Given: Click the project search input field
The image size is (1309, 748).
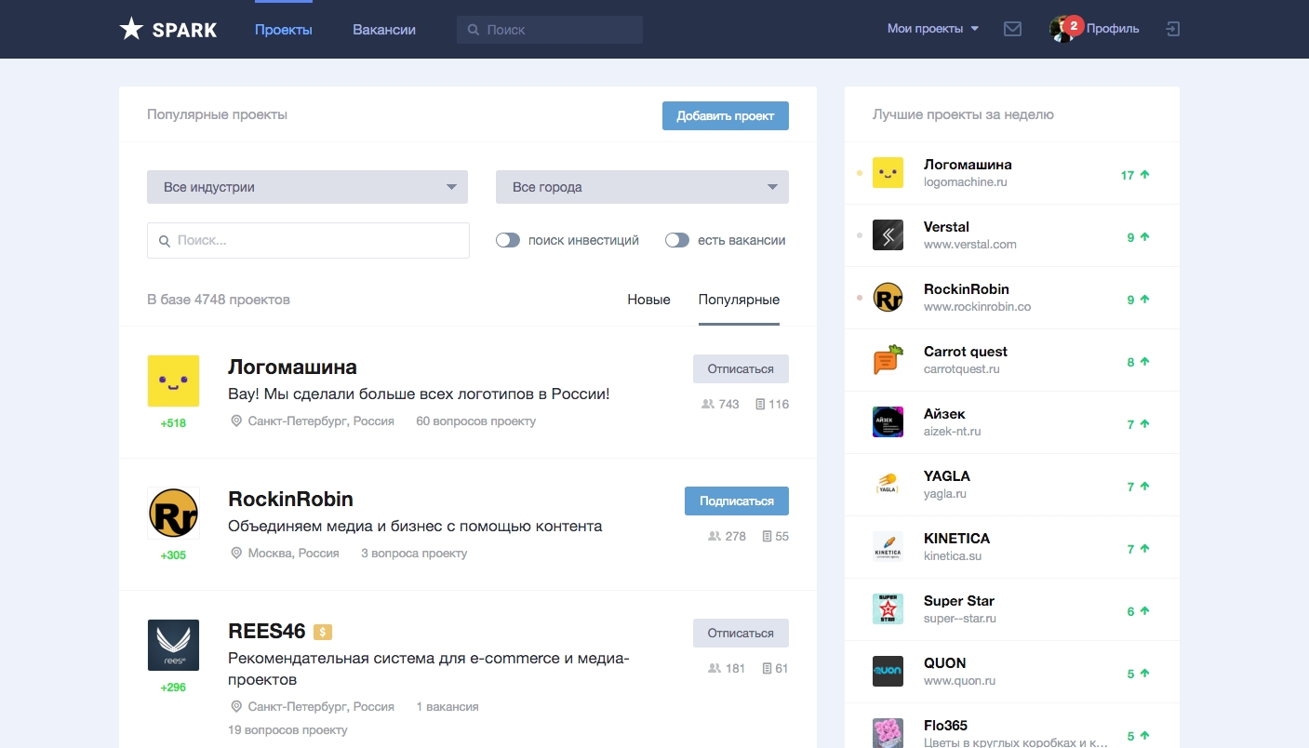Looking at the screenshot, I should (x=308, y=240).
